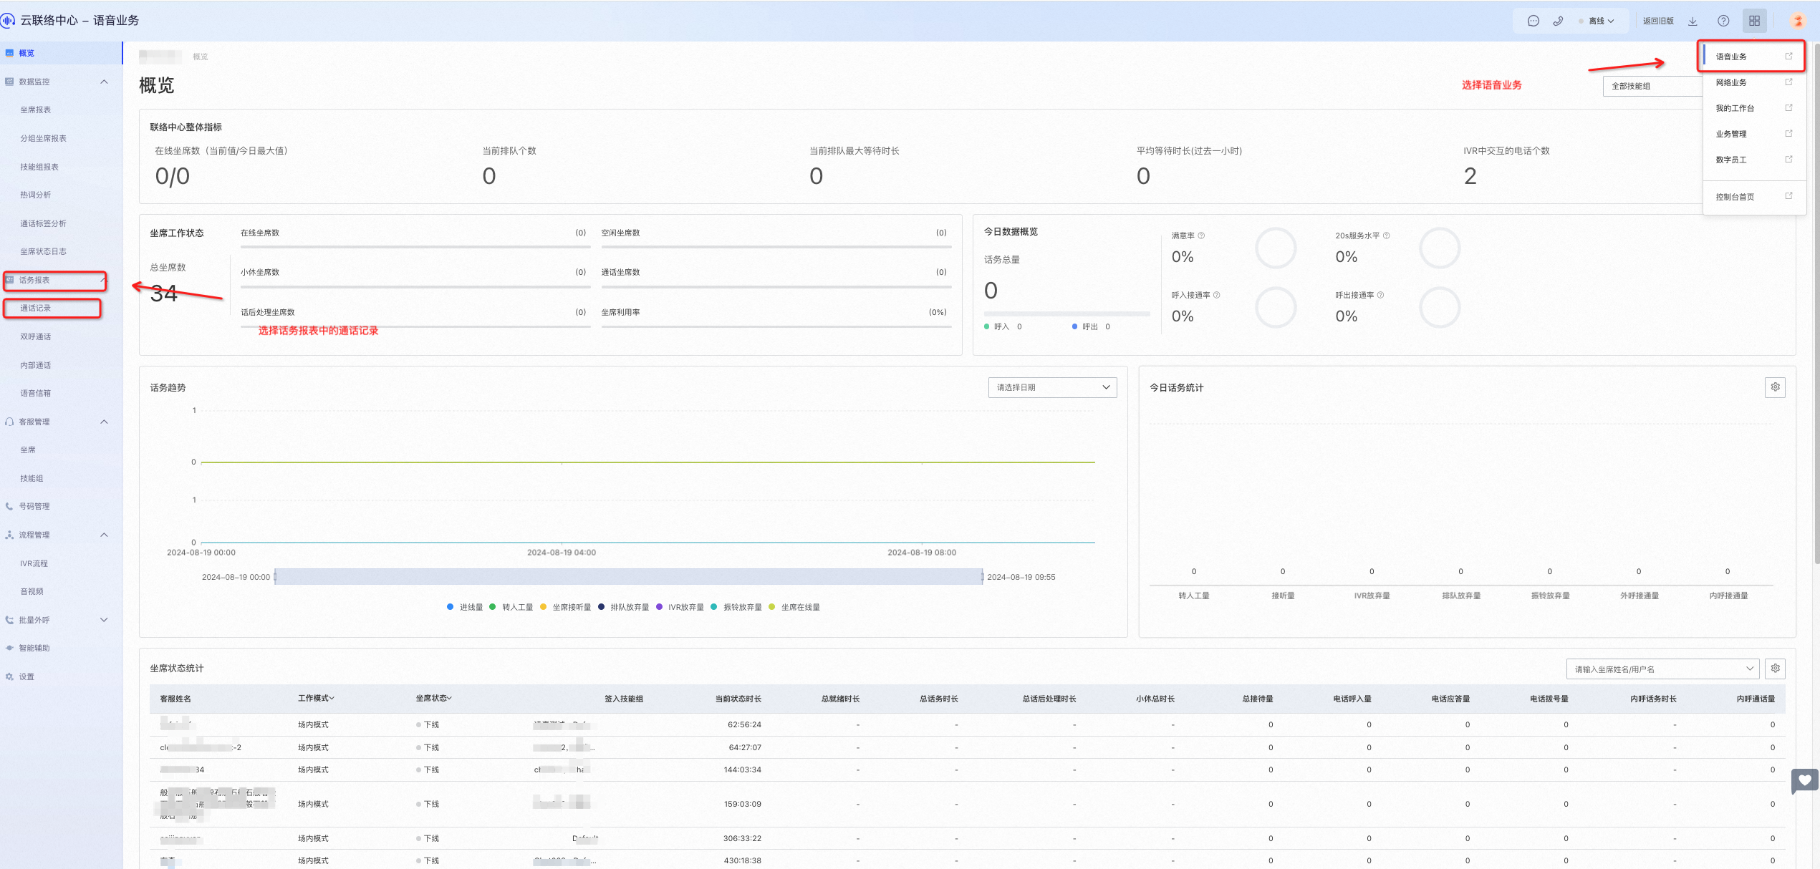Click the four-square app grid icon
The height and width of the screenshot is (869, 1820).
pos(1754,21)
